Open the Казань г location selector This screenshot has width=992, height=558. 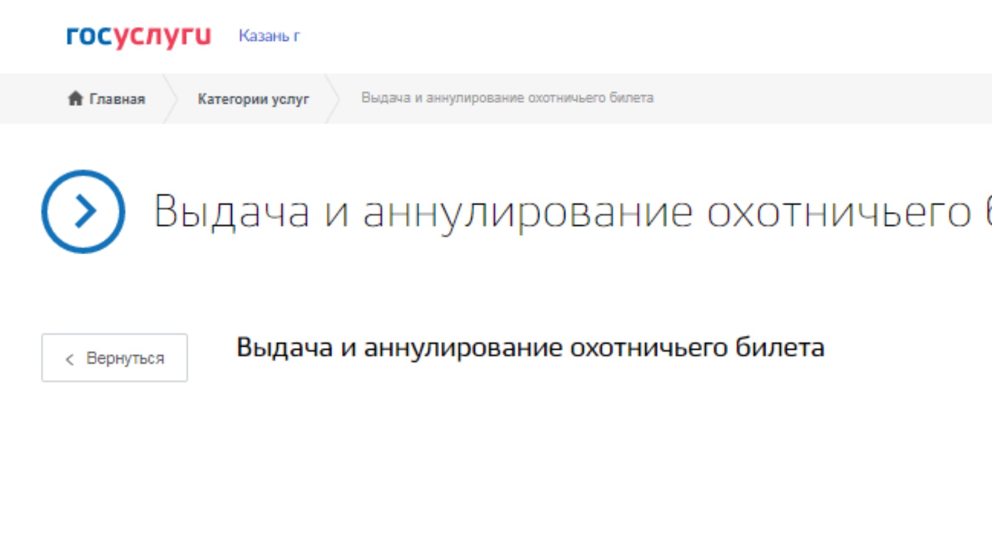pos(269,36)
